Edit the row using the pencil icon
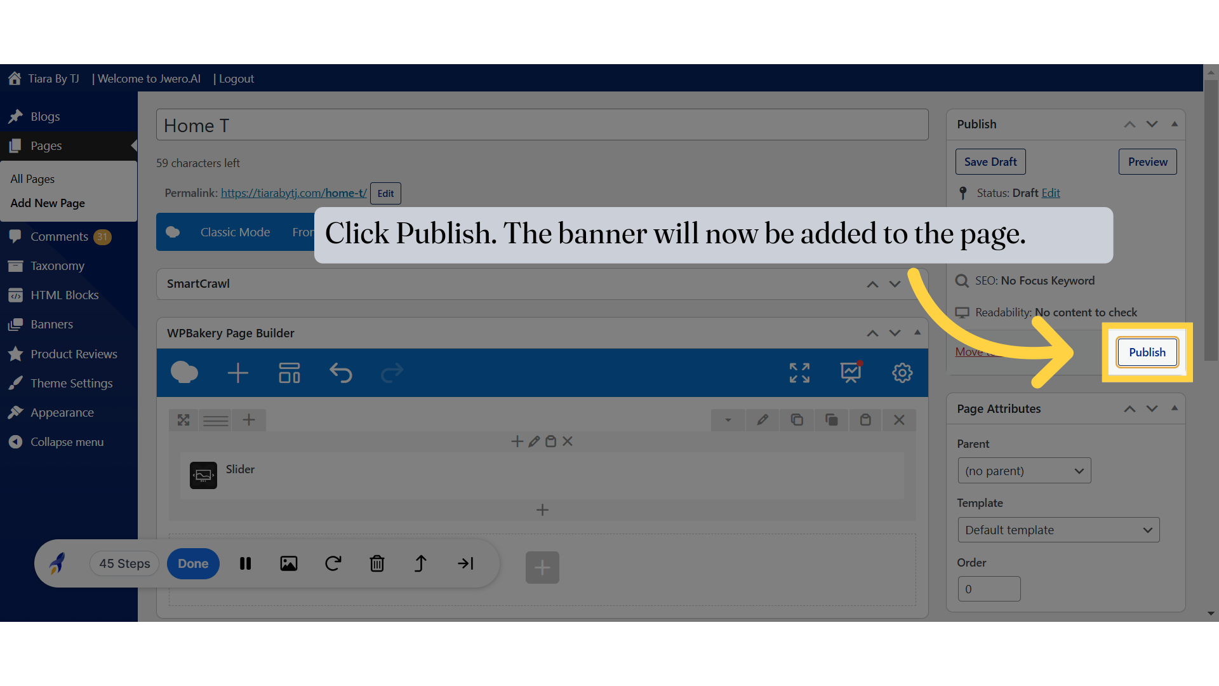The width and height of the screenshot is (1219, 686). (x=763, y=420)
